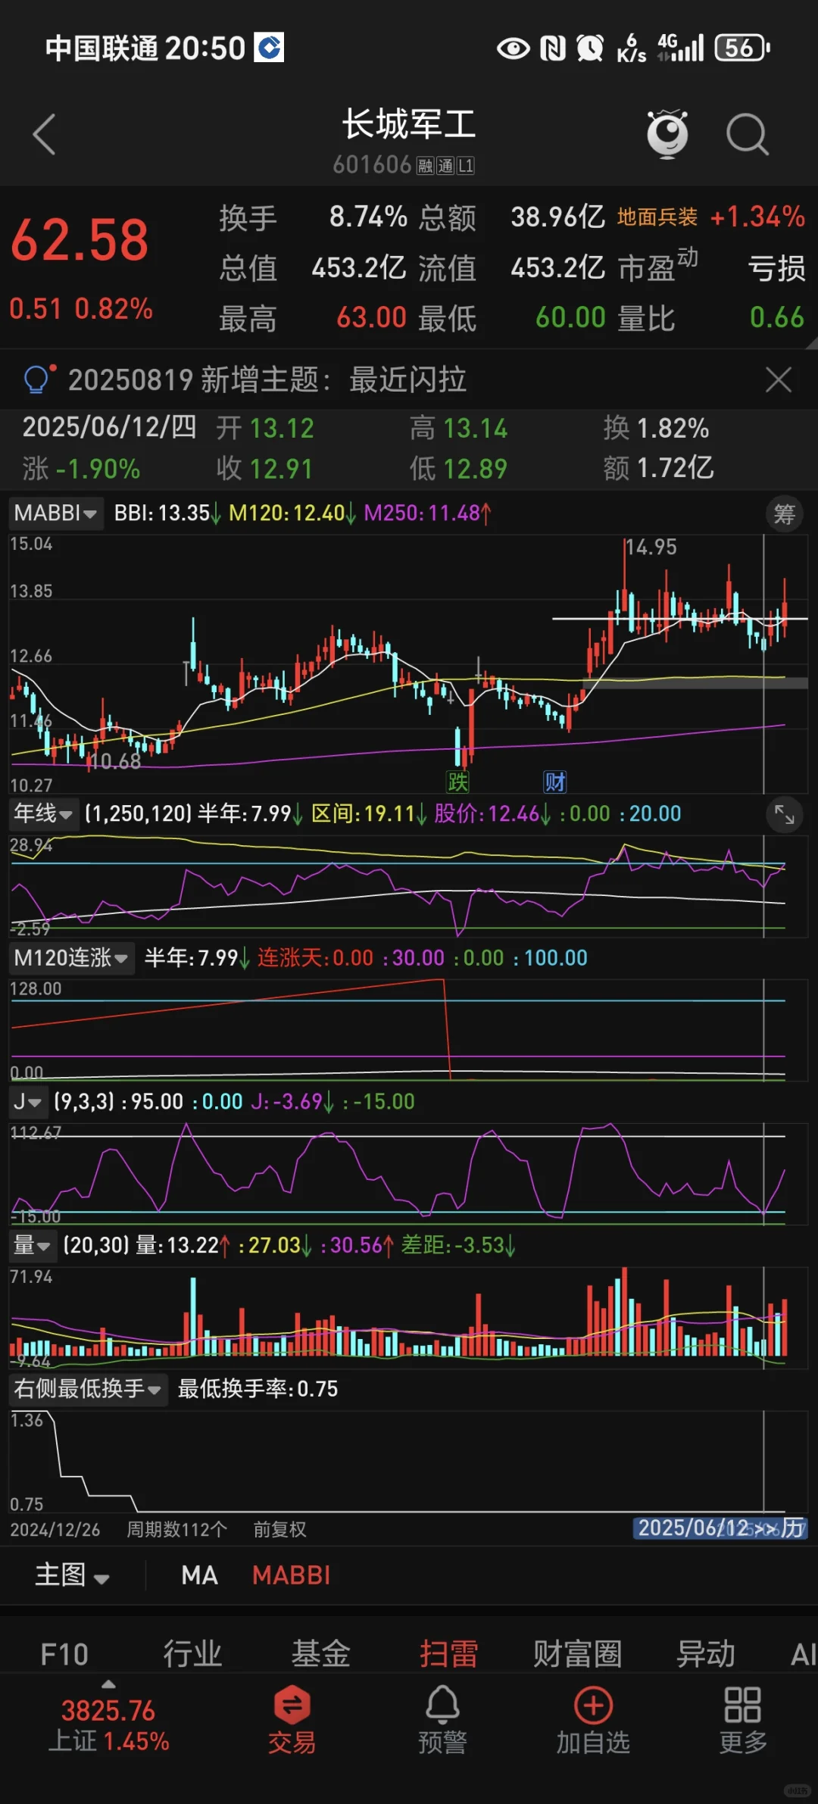818x1804 pixels.
Task: Tap the 10.68 low price label
Action: [x=115, y=760]
